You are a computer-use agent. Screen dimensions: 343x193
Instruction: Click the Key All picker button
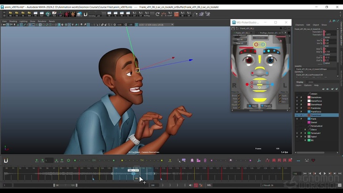pyautogui.click(x=240, y=39)
